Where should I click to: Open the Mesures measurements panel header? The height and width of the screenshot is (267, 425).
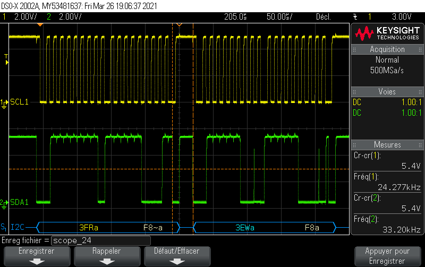click(387, 144)
